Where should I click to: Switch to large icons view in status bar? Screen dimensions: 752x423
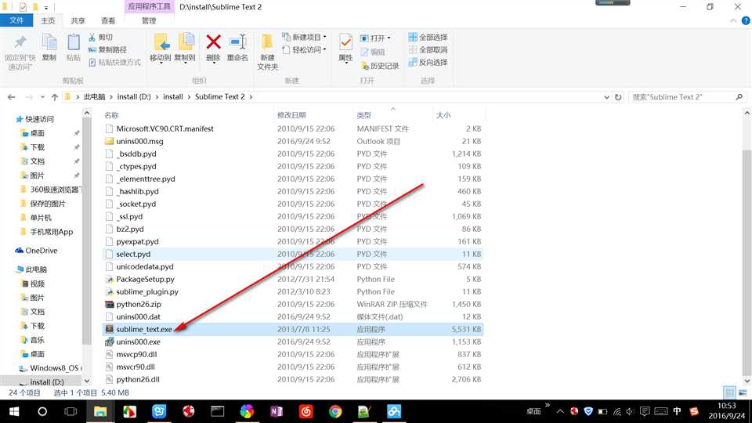coord(743,392)
